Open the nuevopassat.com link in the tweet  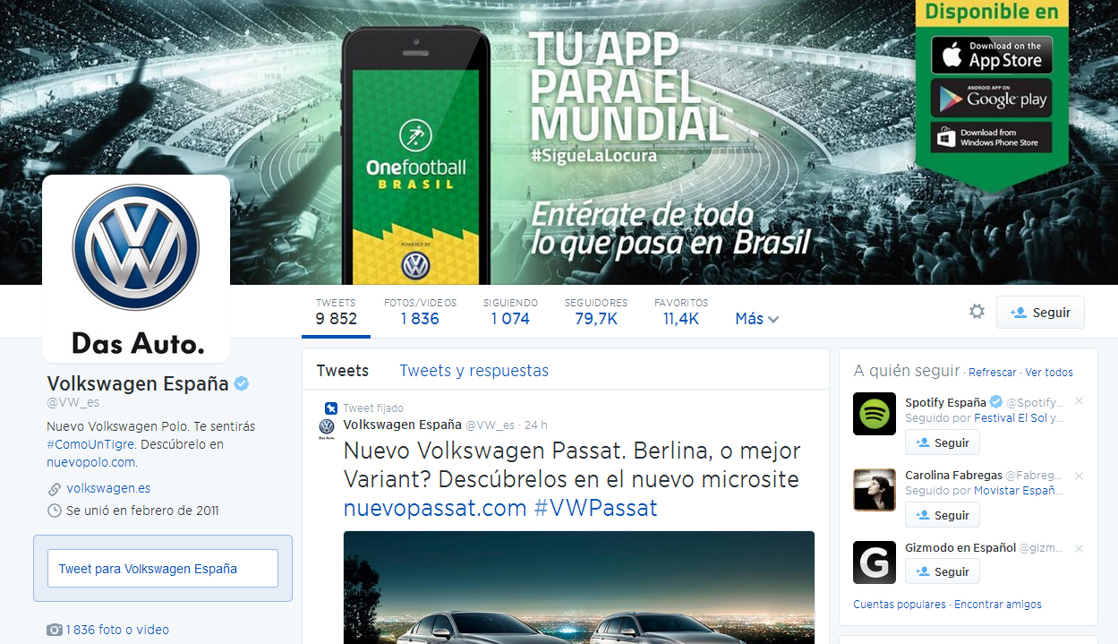click(x=435, y=508)
